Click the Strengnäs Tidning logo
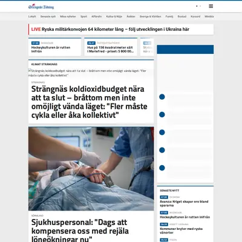The height and width of the screenshot is (242, 242). [41, 7]
